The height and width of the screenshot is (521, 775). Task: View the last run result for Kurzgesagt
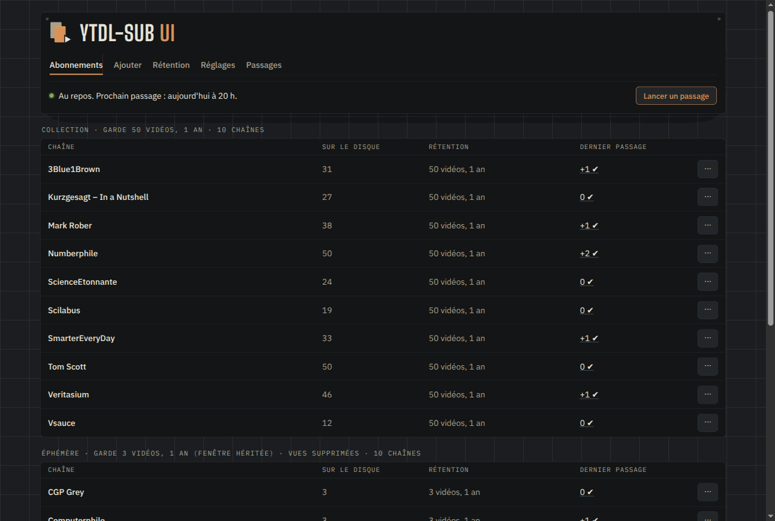click(x=587, y=197)
